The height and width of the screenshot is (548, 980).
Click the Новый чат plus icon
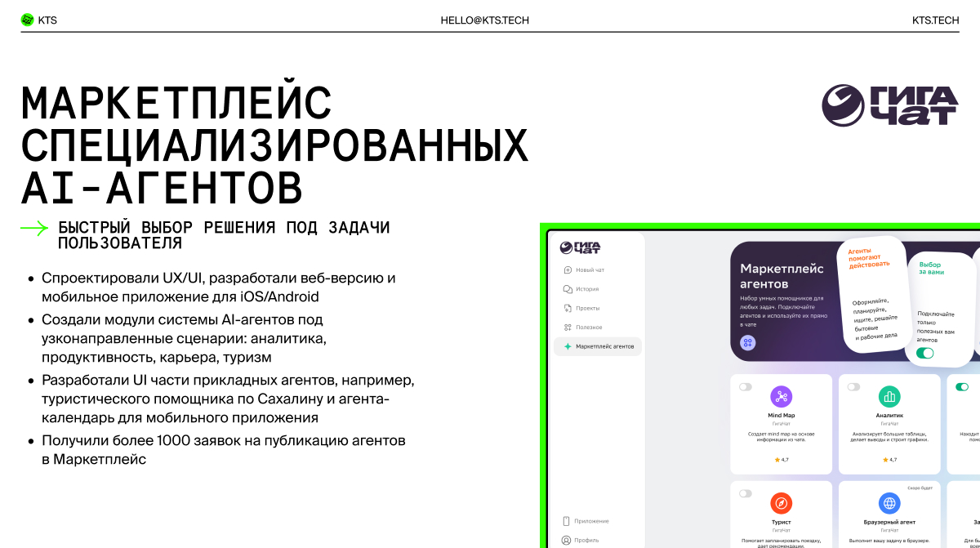(x=568, y=270)
